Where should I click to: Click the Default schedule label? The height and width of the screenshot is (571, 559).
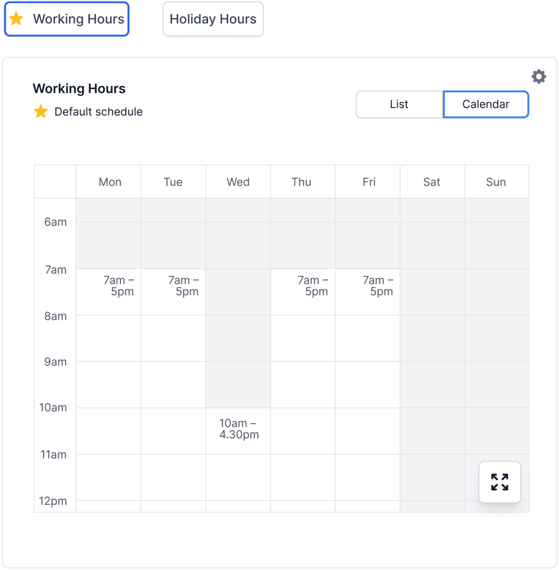click(x=98, y=112)
